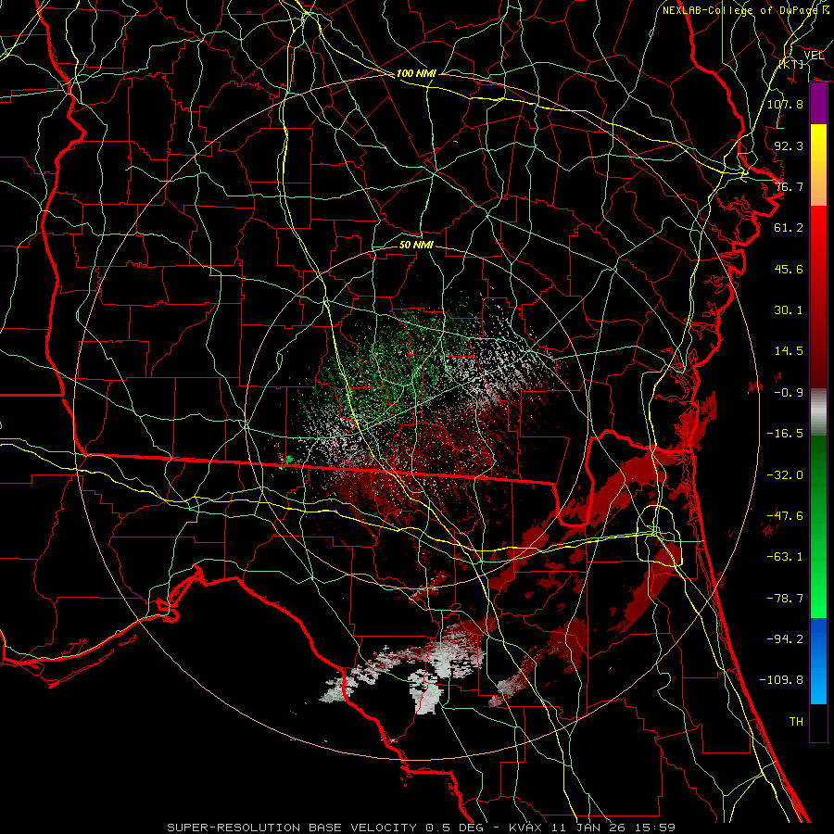The width and height of the screenshot is (834, 834).
Task: Select the -109.8 legend value
Action: tap(781, 680)
